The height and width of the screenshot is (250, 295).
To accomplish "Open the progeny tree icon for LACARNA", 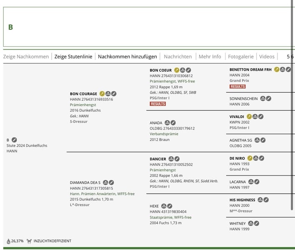I will tap(251, 182).
